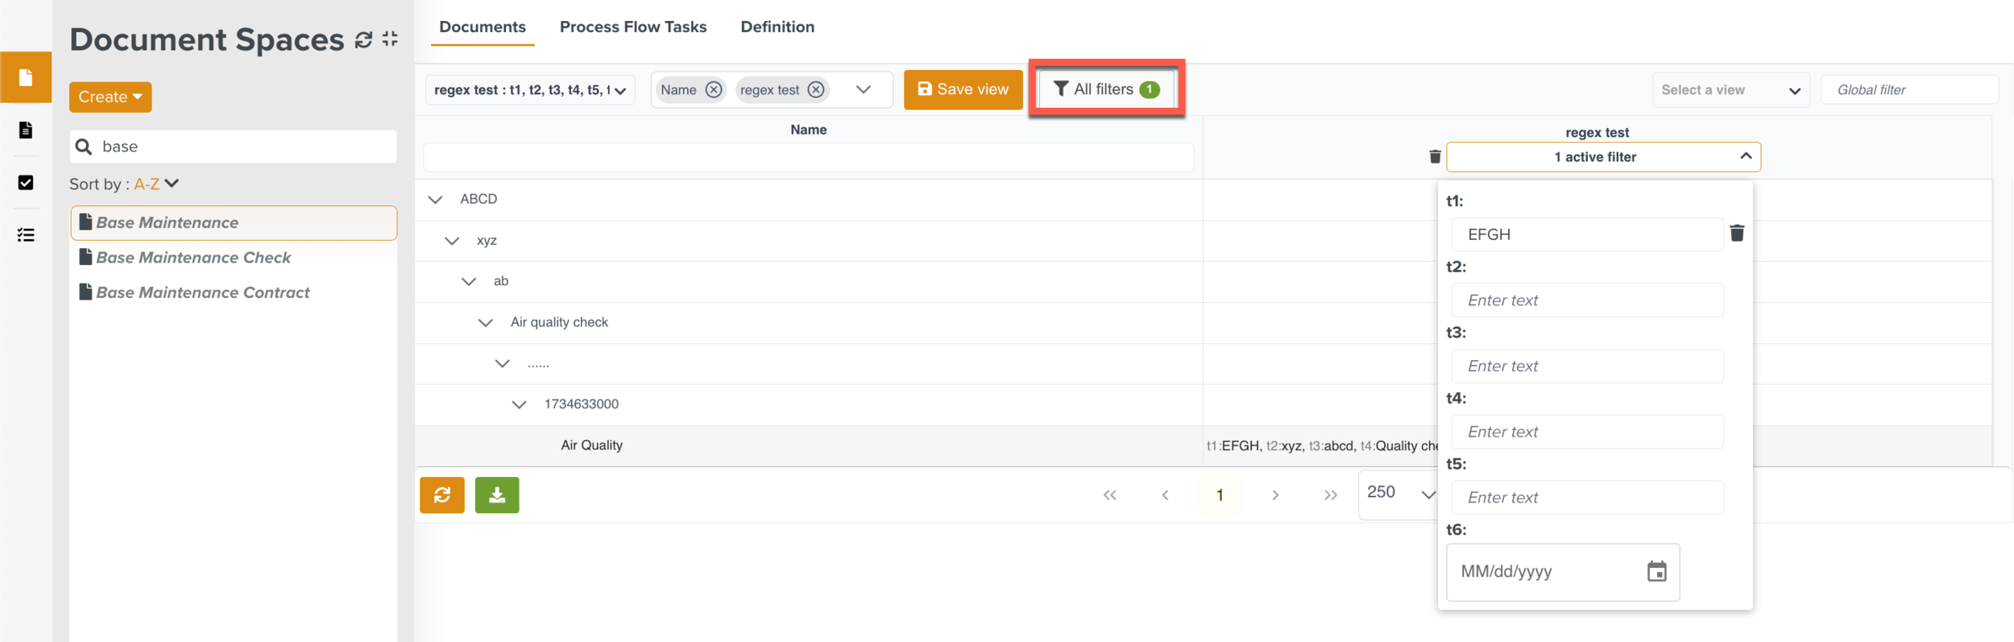Viewport: 2014px width, 642px height.
Task: Click the regex test column header
Action: (x=1597, y=132)
